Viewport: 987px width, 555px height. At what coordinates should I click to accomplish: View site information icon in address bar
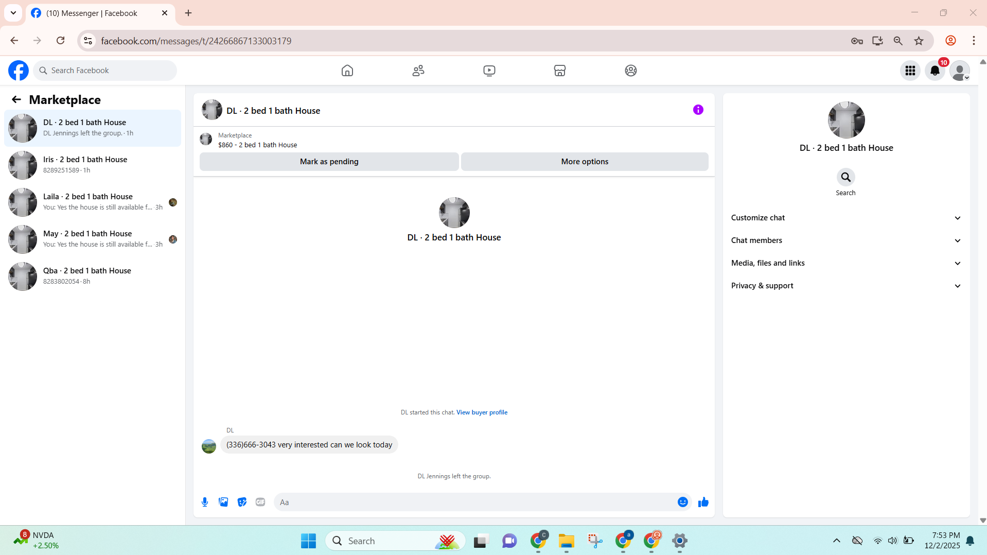(x=89, y=41)
